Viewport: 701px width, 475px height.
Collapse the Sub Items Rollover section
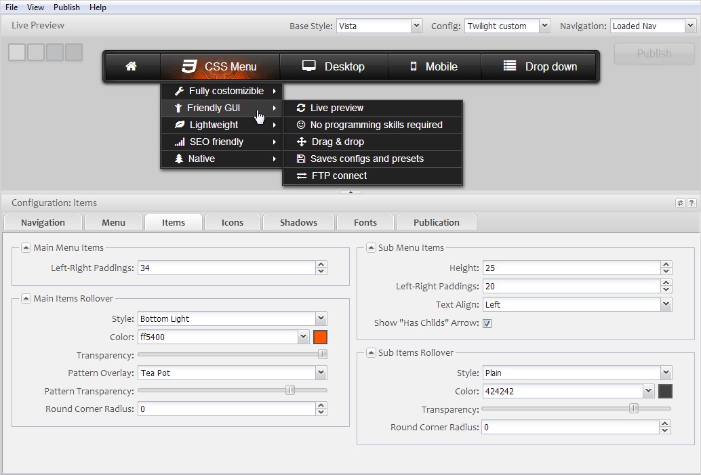click(371, 353)
